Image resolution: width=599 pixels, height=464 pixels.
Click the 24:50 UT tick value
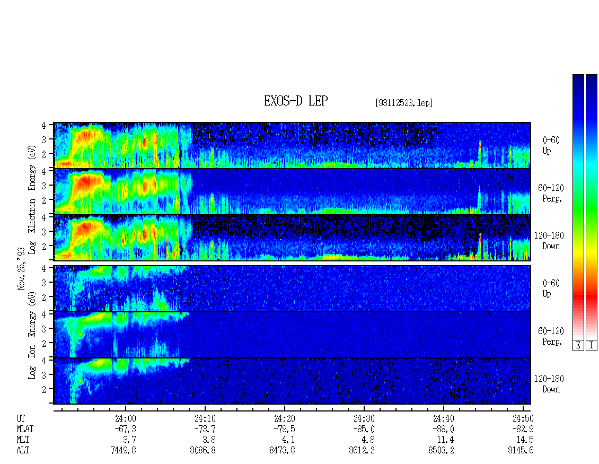point(523,418)
